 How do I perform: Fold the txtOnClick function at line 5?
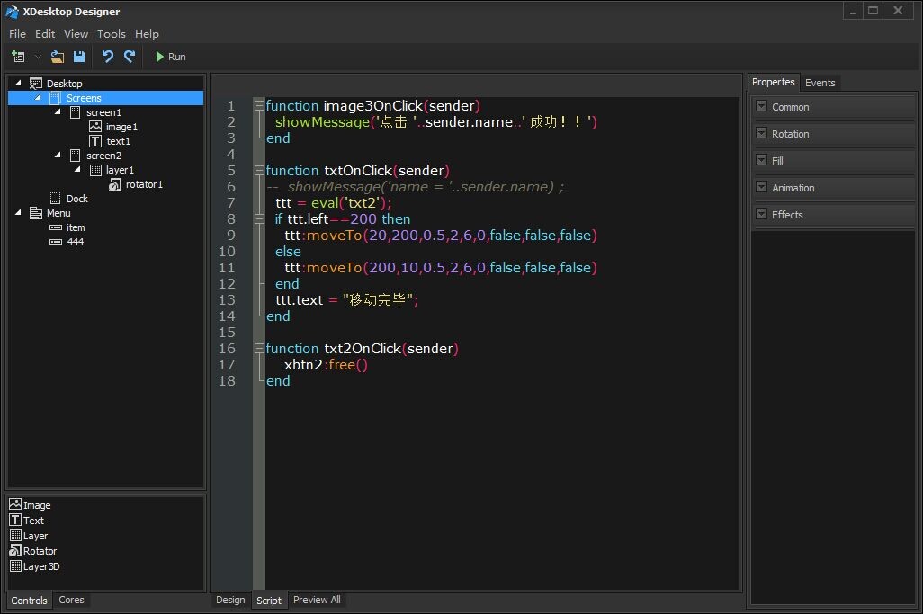[x=259, y=171]
